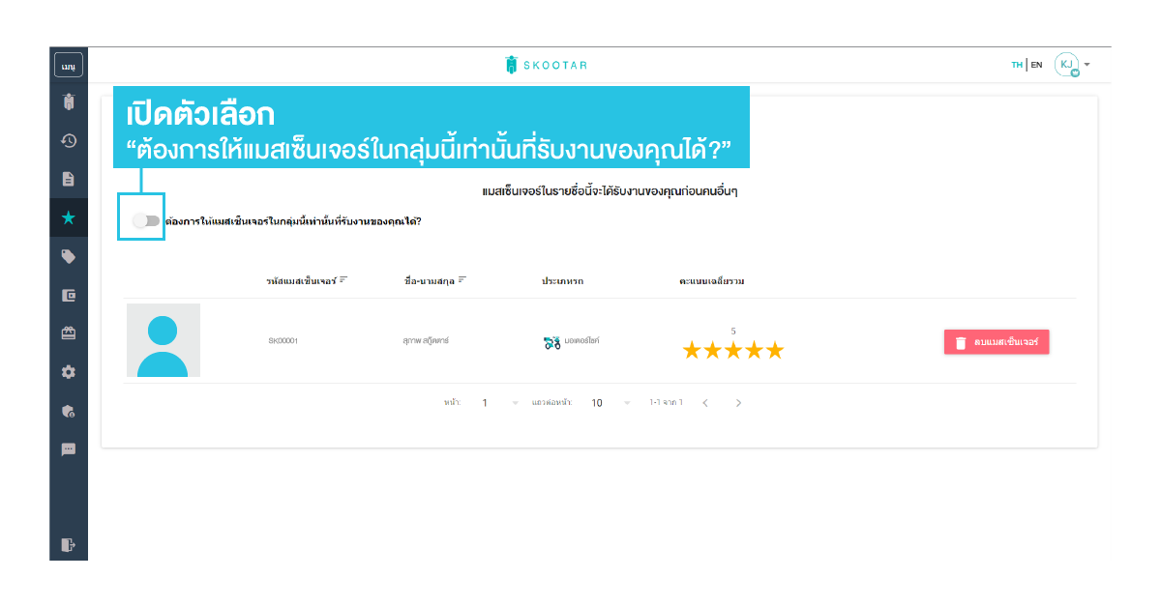Click the logout icon at sidebar bottom
1161x607 pixels.
(69, 545)
